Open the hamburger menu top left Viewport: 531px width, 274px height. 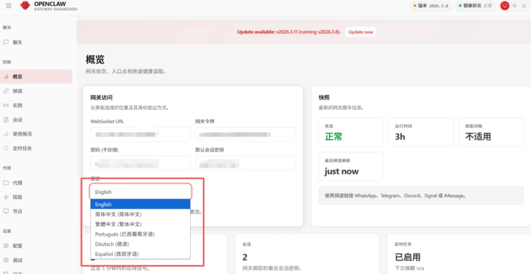8,6
